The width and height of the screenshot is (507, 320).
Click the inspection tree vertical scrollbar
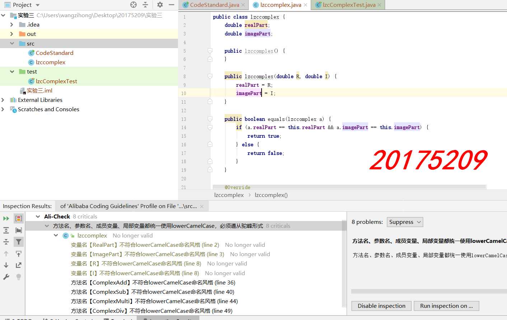(x=344, y=263)
